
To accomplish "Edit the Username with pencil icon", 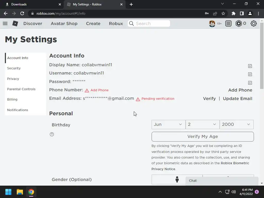I will (x=250, y=74).
